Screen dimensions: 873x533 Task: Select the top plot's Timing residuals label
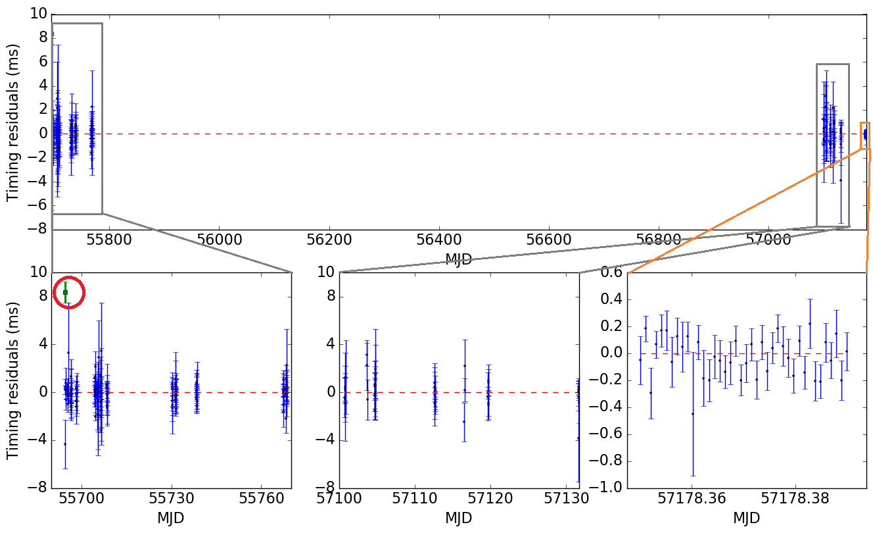12,122
